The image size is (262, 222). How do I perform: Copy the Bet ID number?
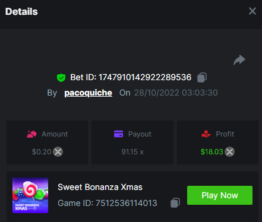(x=202, y=77)
